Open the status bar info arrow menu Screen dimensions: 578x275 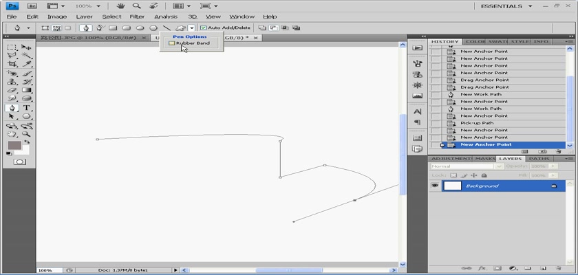175,270
